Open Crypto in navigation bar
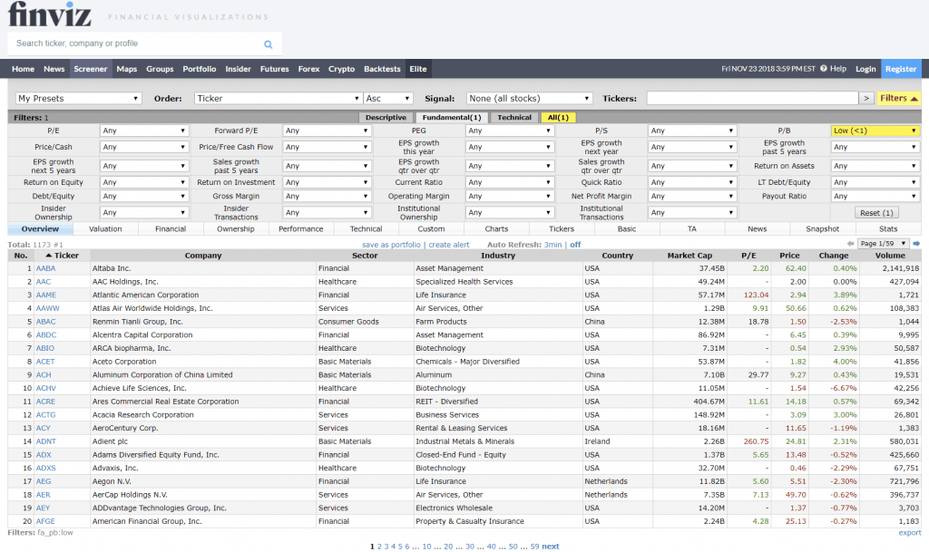The image size is (929, 552). (342, 69)
